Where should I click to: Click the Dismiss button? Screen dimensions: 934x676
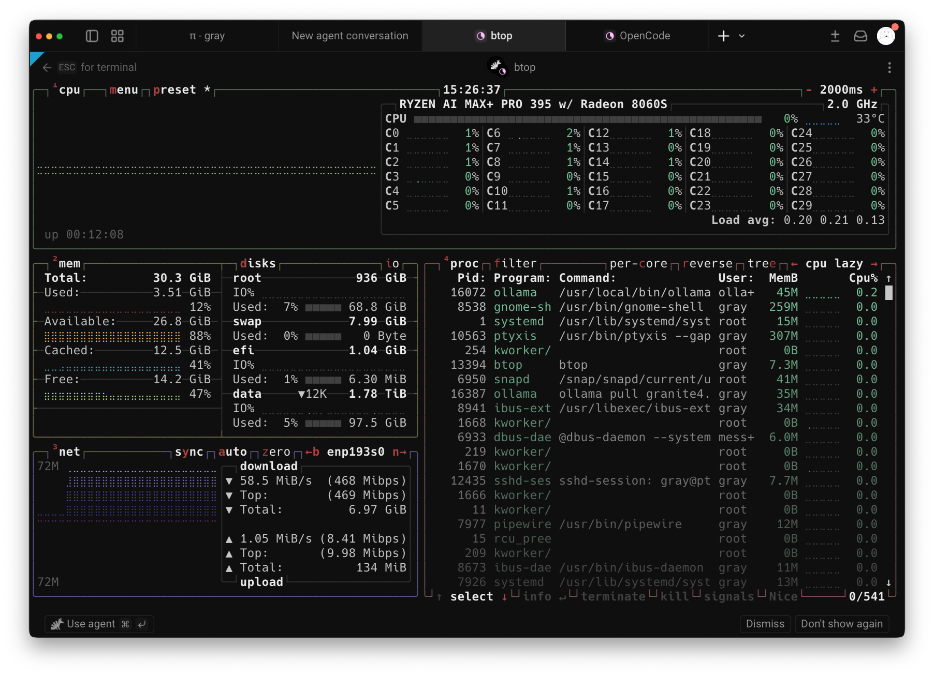click(x=765, y=624)
